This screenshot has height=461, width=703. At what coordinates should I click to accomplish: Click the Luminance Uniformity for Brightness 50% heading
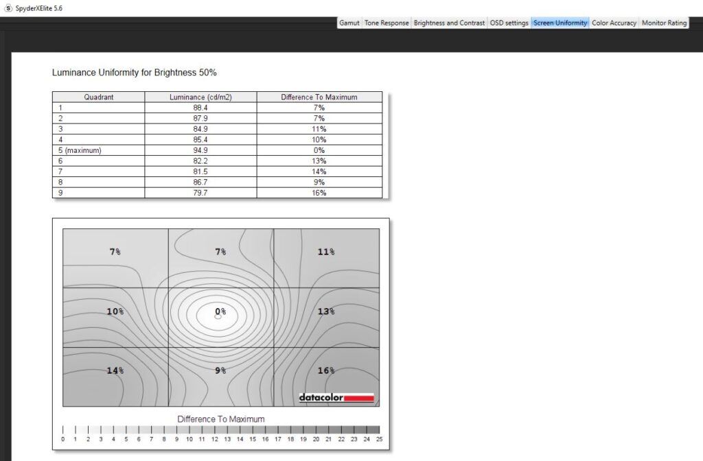[135, 72]
